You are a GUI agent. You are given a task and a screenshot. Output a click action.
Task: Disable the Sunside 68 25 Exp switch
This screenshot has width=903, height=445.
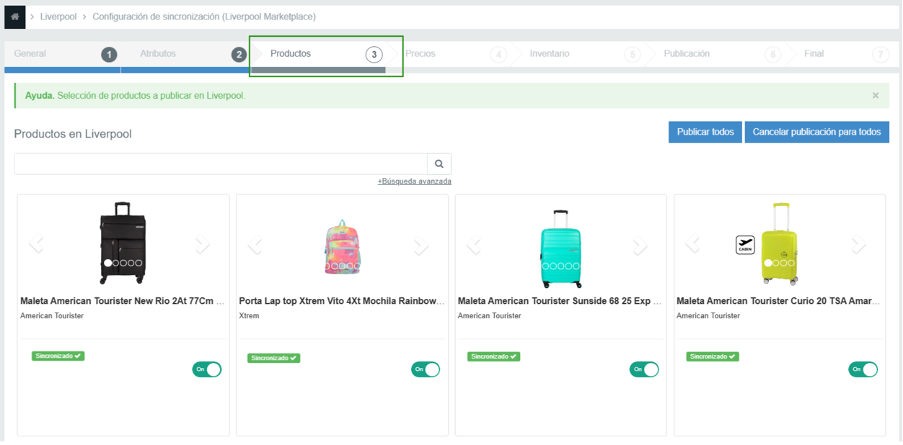(x=644, y=369)
